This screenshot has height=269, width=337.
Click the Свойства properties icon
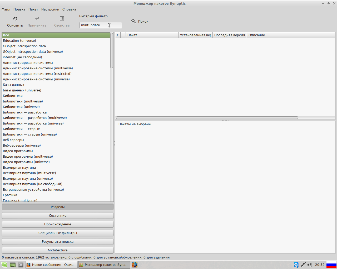[x=62, y=19]
